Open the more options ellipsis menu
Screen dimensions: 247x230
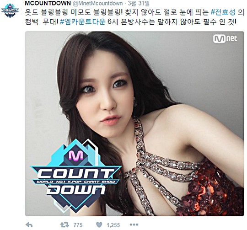click(134, 225)
